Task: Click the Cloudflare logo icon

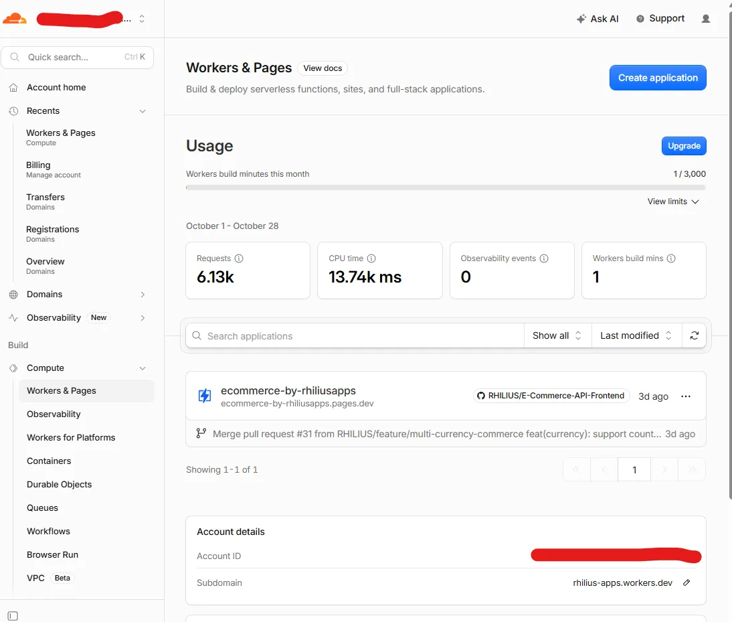Action: coord(15,19)
